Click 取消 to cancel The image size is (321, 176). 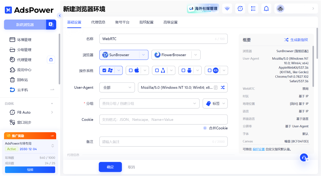[131, 167]
